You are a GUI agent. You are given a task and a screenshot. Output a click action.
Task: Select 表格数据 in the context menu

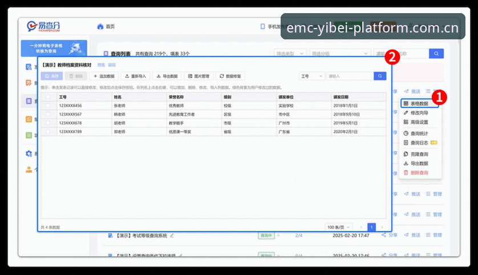tap(419, 103)
